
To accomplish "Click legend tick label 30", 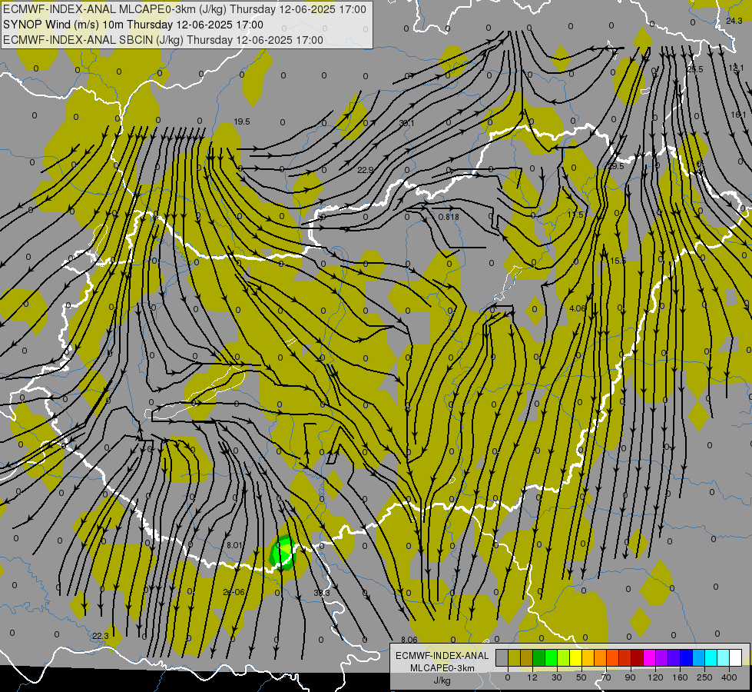I will click(557, 677).
